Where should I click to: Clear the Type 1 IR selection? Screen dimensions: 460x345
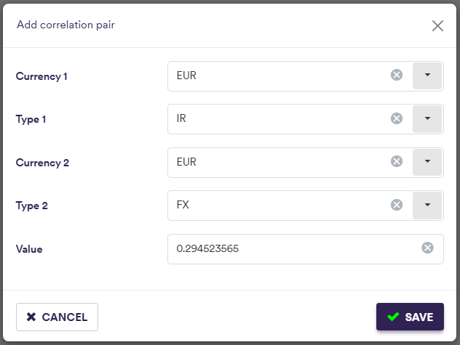[397, 118]
